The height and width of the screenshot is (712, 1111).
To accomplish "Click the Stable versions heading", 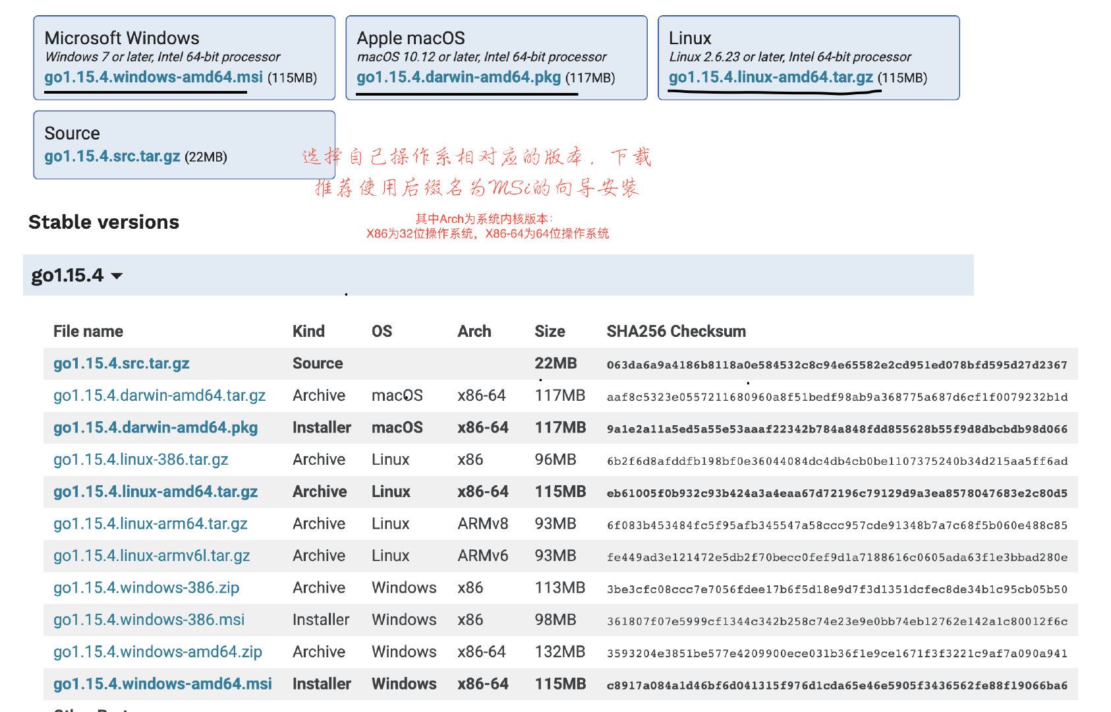I will coord(103,222).
